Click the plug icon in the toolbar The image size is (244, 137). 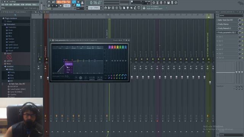click(x=128, y=8)
